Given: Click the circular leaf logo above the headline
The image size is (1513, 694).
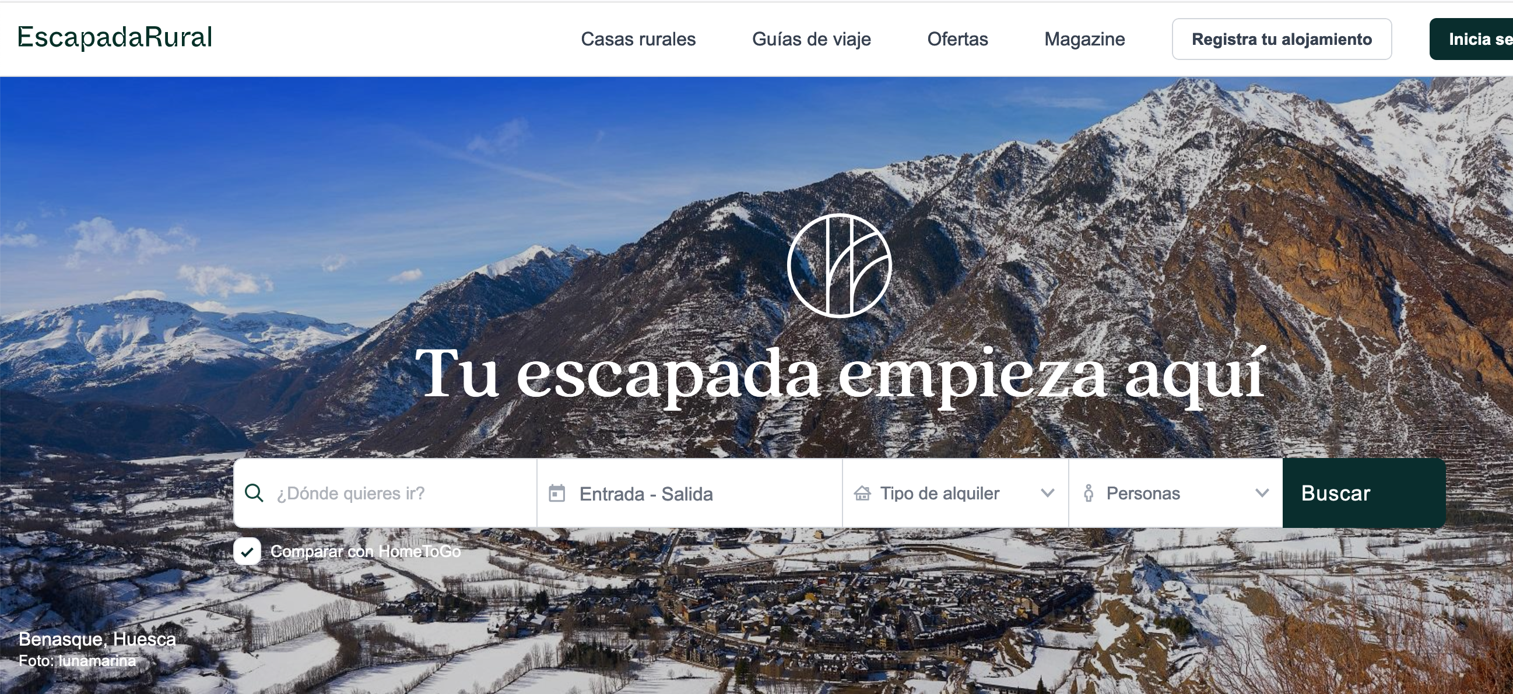Looking at the screenshot, I should pos(840,265).
